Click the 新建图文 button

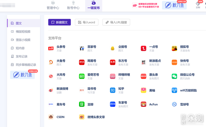[60, 22]
